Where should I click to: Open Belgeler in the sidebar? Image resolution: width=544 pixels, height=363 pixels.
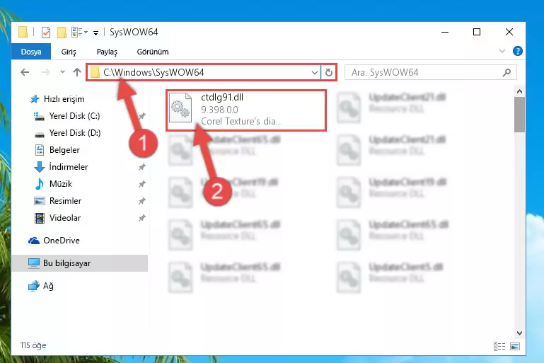[57, 150]
